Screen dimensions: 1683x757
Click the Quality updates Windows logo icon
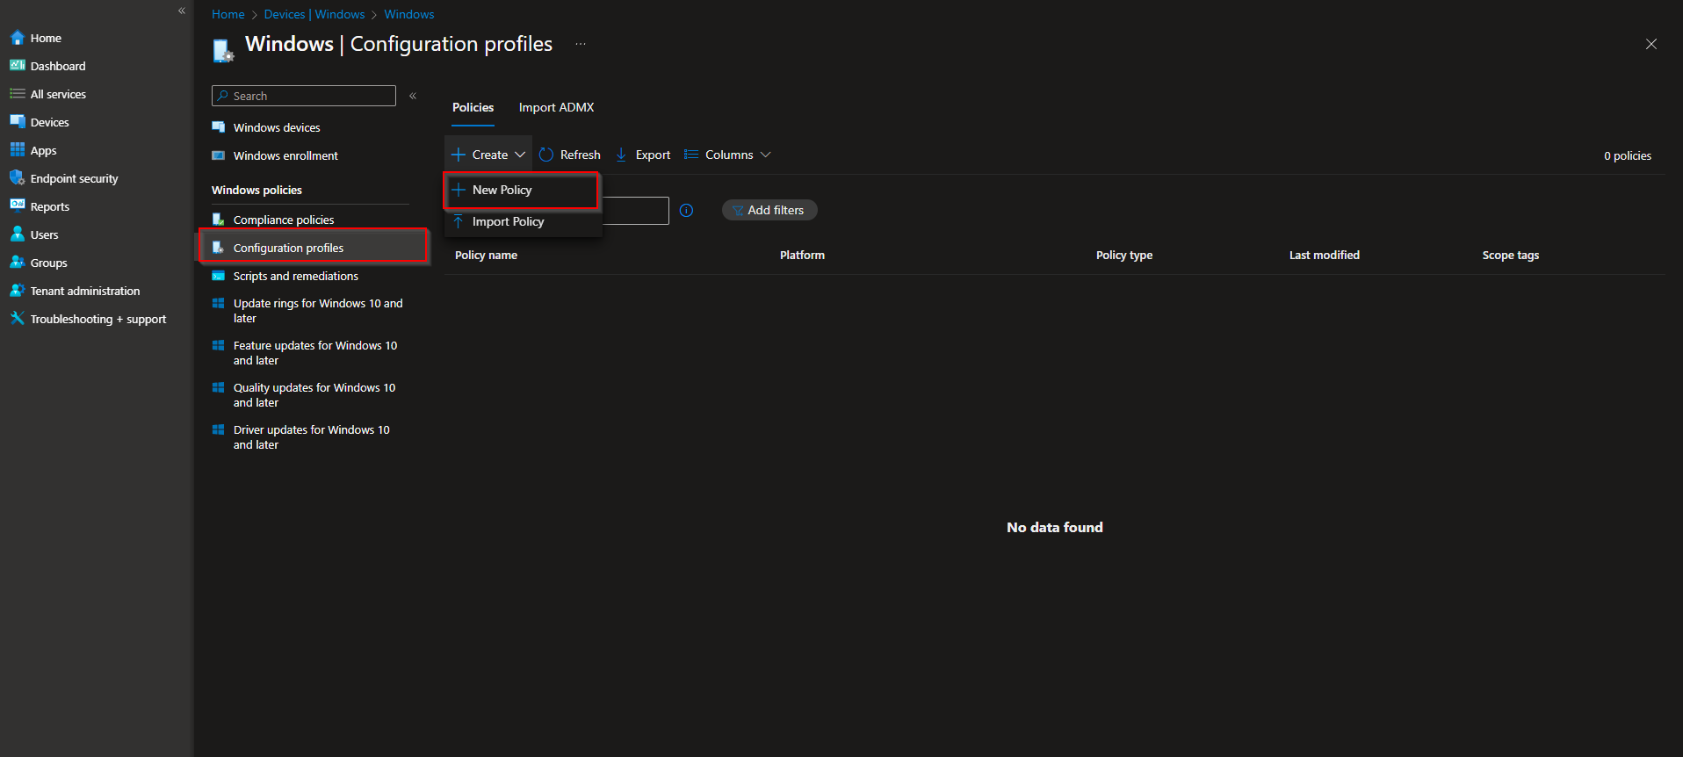click(219, 387)
